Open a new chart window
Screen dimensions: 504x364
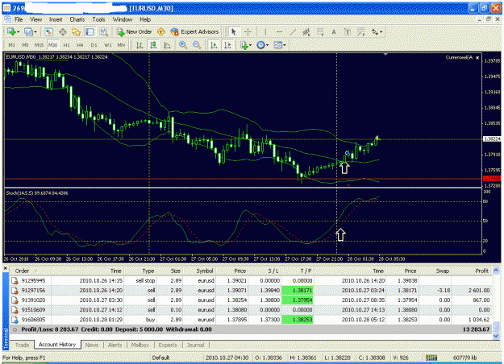(11, 31)
